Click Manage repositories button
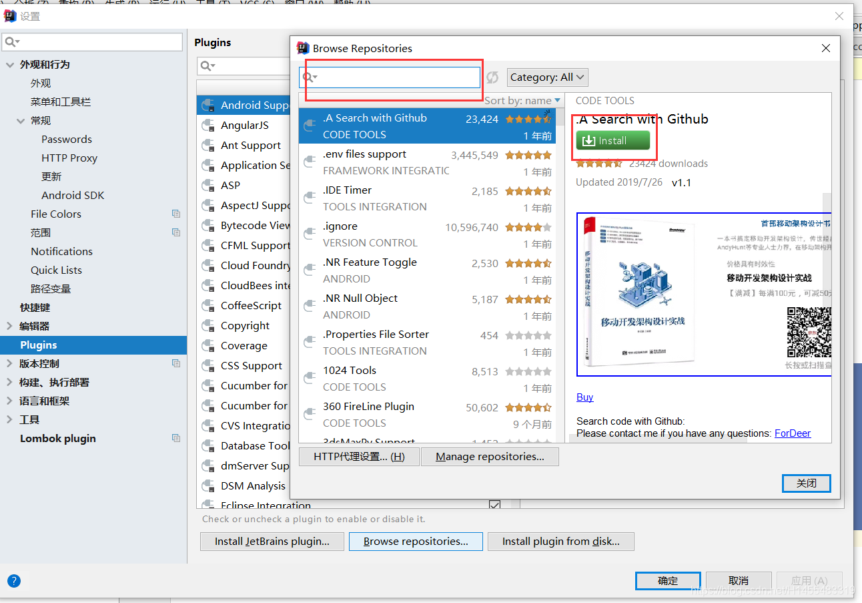The width and height of the screenshot is (862, 603). [x=490, y=457]
